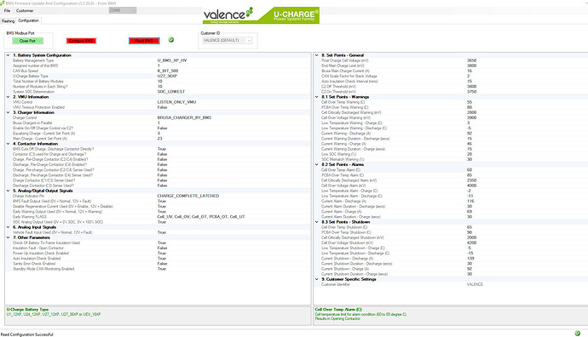
Task: Click green check icon beside Read BMS
Action: 171,40
